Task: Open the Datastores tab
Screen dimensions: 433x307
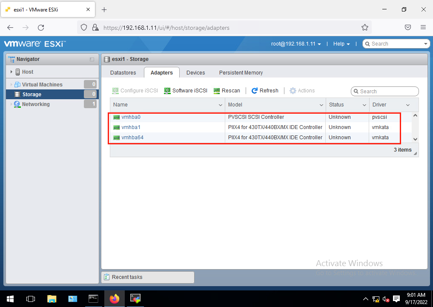Action: [123, 72]
